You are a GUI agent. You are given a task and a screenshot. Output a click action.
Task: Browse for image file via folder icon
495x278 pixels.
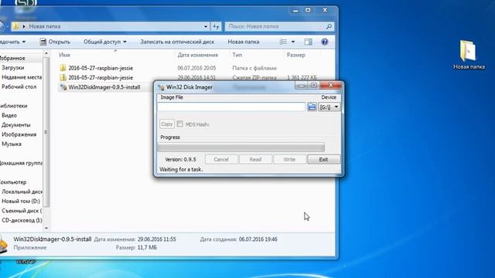[312, 107]
